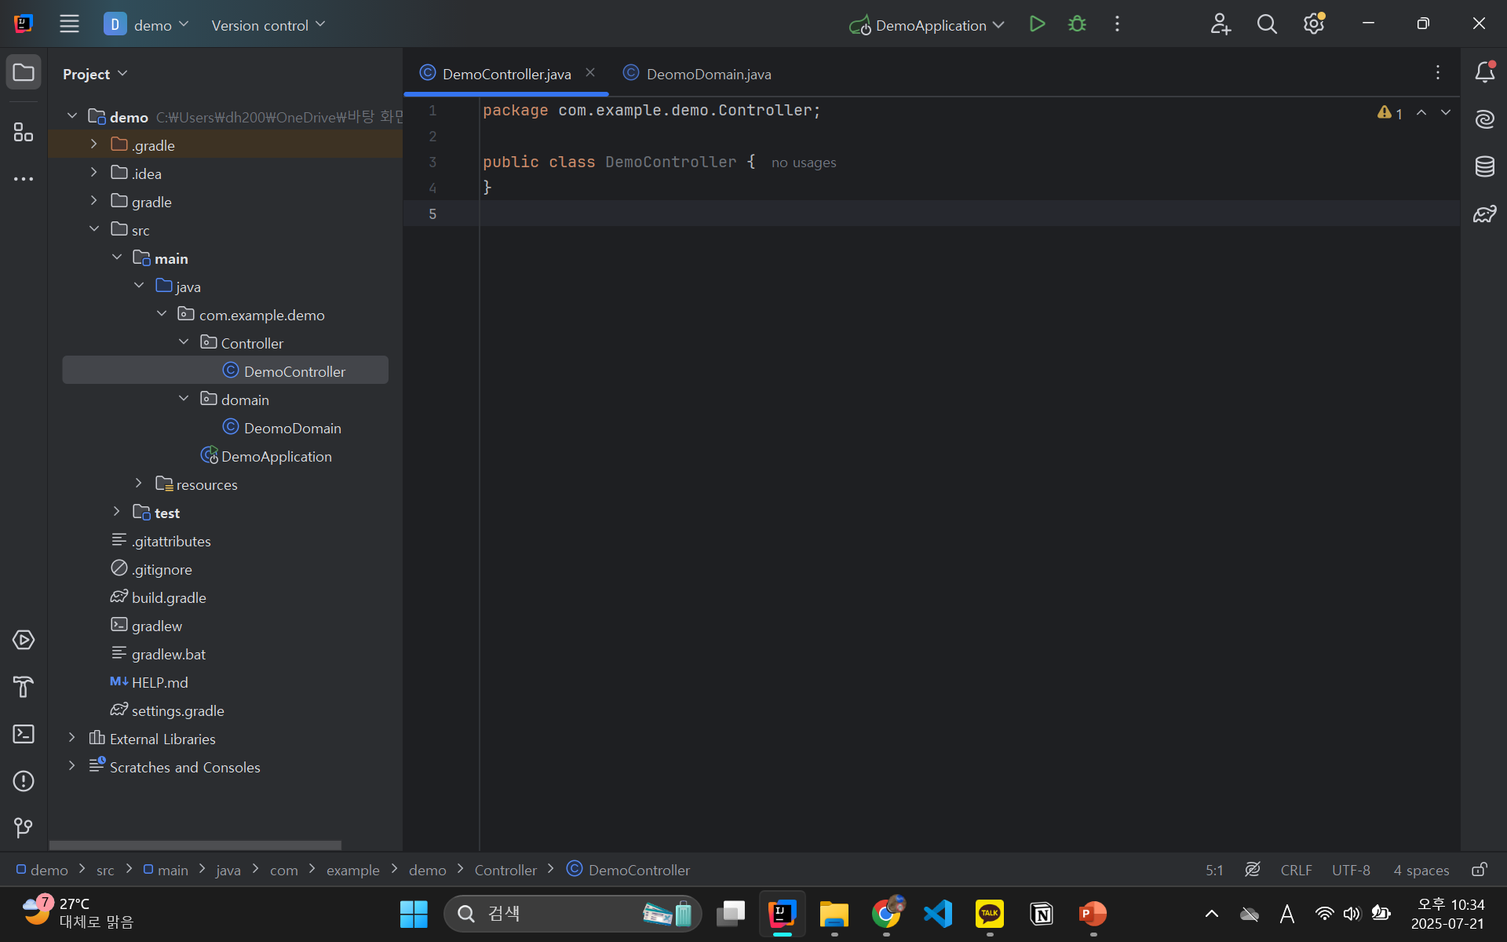This screenshot has width=1507, height=942.
Task: Open the Problems tool window icon
Action: [x=24, y=781]
